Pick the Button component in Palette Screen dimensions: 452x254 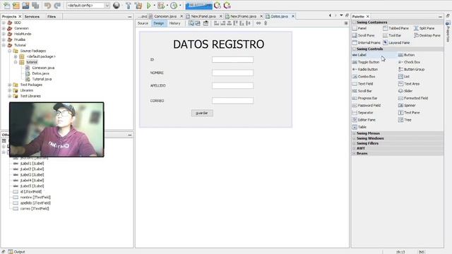coord(407,55)
